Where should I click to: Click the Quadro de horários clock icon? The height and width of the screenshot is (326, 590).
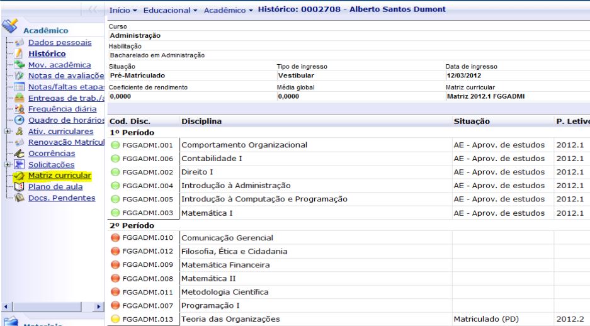(x=19, y=121)
